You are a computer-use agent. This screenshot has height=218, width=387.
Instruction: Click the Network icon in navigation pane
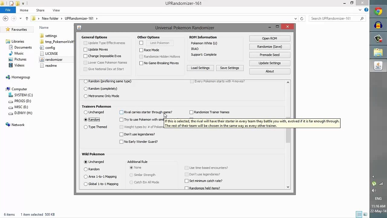tap(8, 125)
